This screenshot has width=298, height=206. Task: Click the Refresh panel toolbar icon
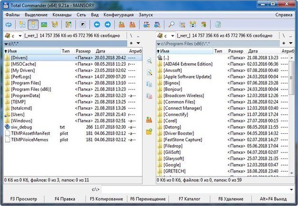pyautogui.click(x=9, y=24)
